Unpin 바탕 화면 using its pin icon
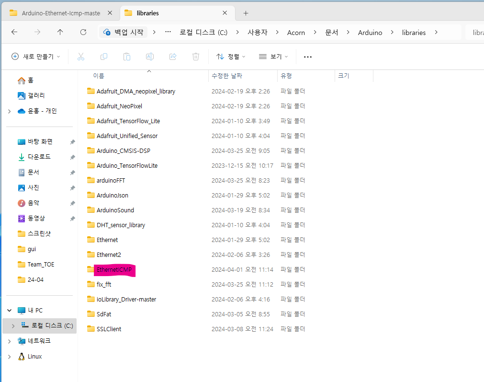484x382 pixels. pos(73,142)
